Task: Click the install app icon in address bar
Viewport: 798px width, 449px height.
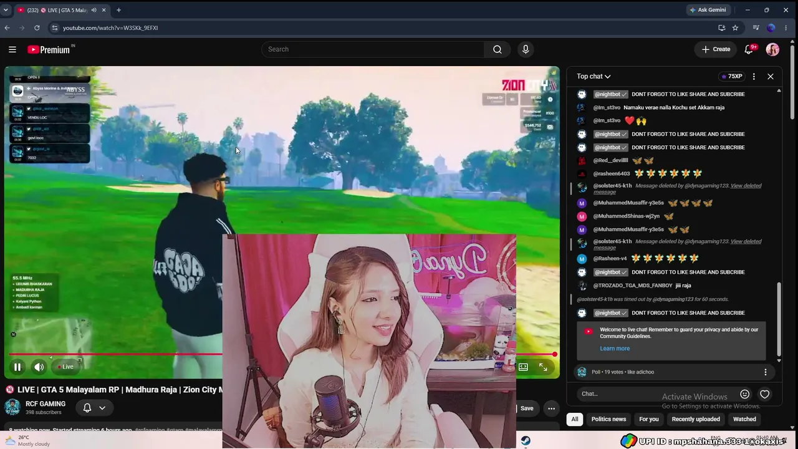Action: 721,28
